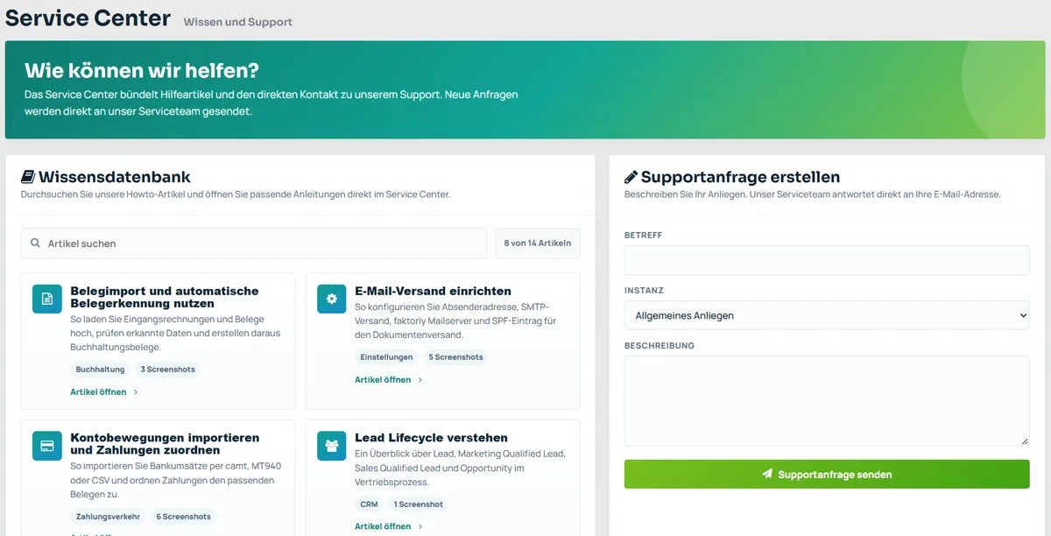Click the Wie können wir helfen? banner heading
Image resolution: width=1051 pixels, height=536 pixels.
tap(142, 71)
